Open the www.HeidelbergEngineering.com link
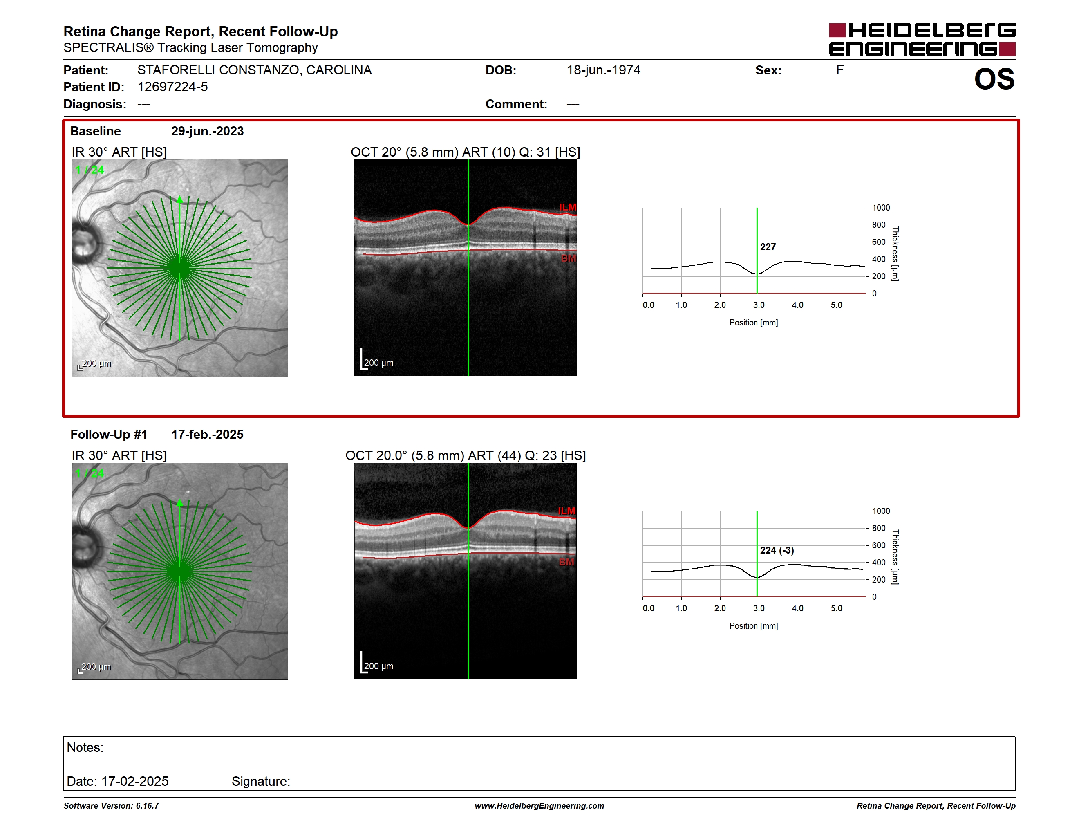 pos(539,806)
